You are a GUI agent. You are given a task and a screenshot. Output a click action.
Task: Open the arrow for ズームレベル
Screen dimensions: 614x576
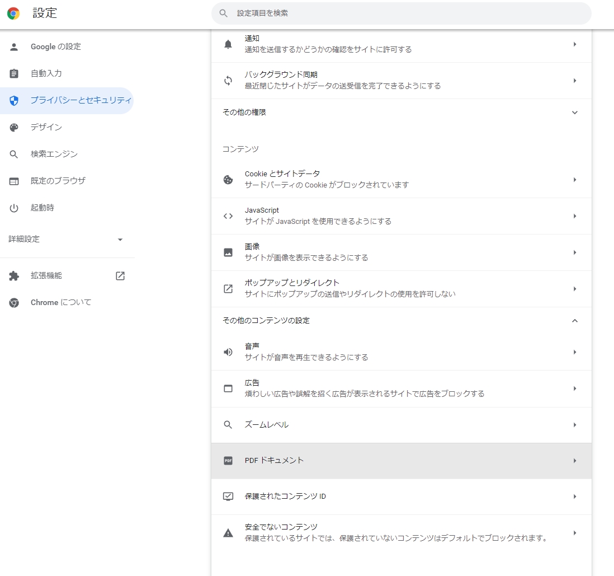[574, 425]
